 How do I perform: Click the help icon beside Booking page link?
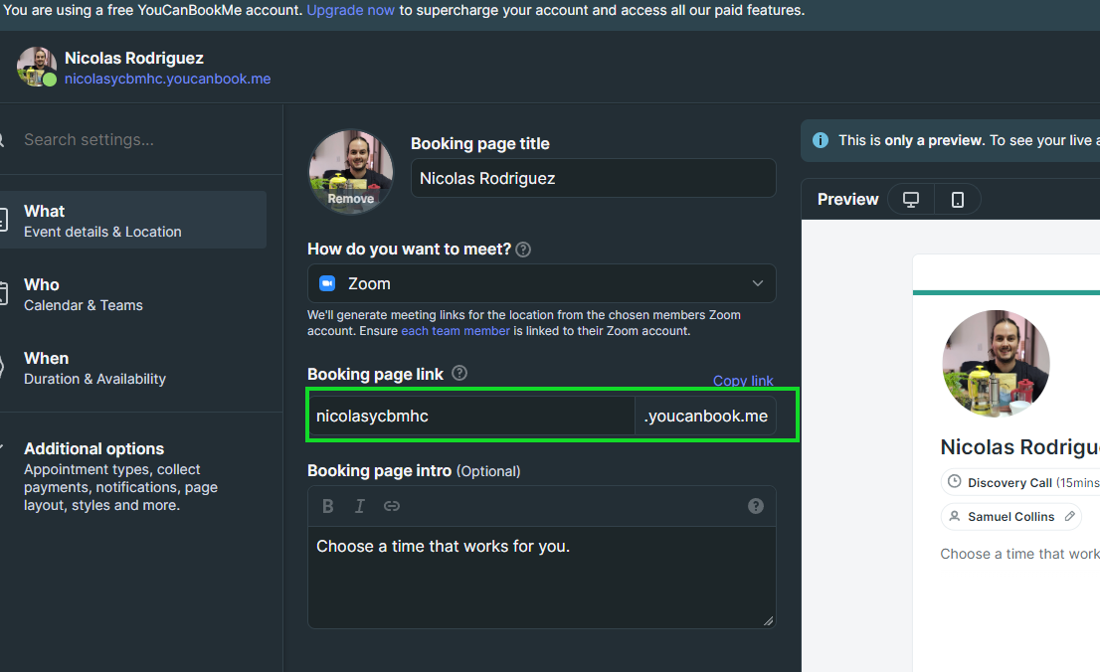(x=459, y=373)
